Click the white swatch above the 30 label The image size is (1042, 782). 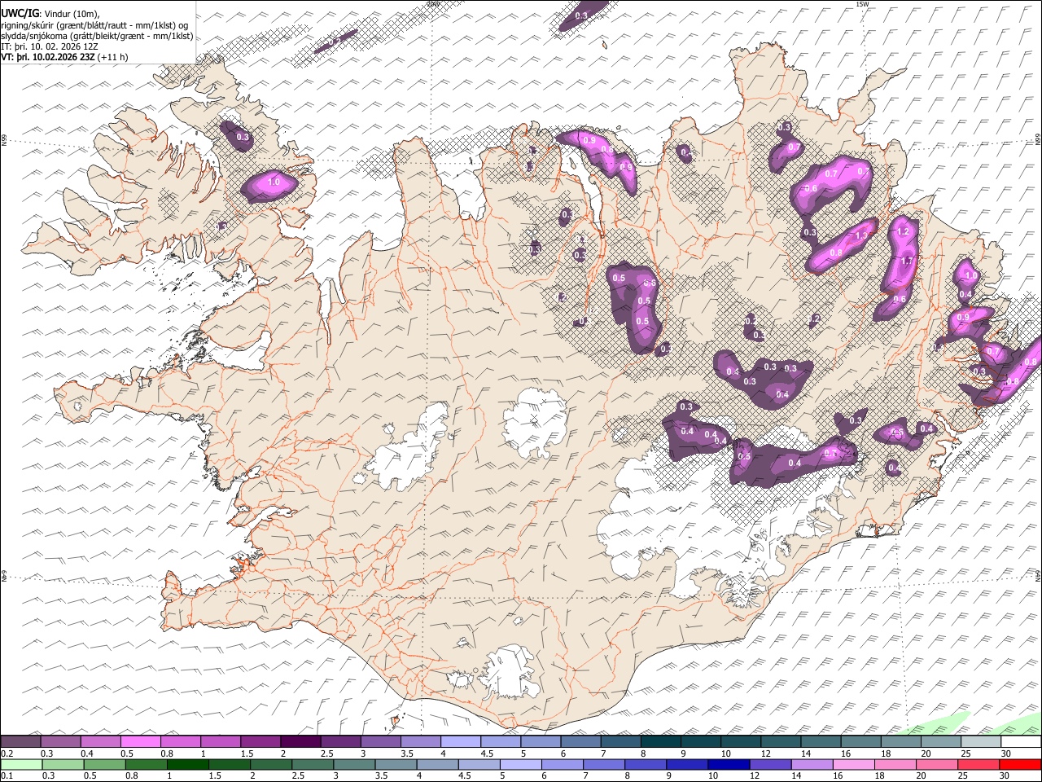1021,742
